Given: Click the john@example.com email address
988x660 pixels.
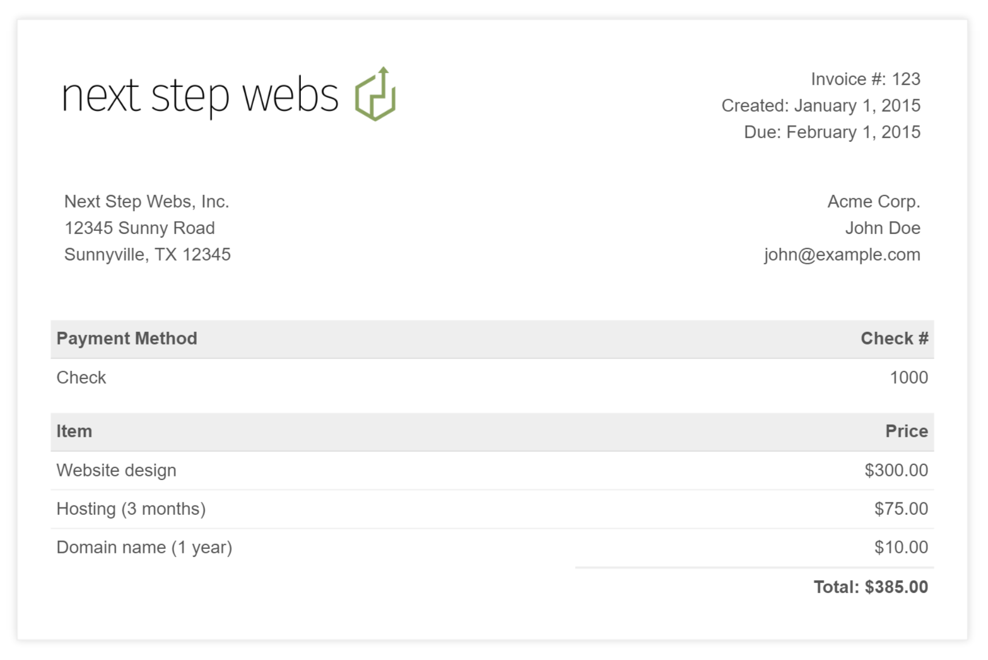Looking at the screenshot, I should coord(842,254).
